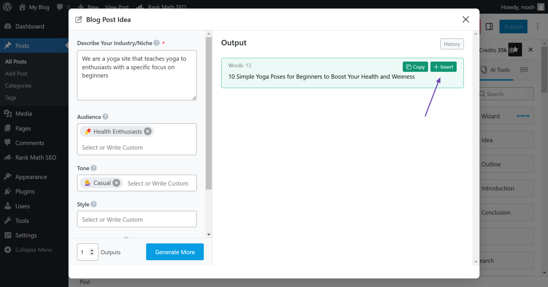The width and height of the screenshot is (548, 287).
Task: Click the Industry/Niche help question mark
Action: (156, 43)
